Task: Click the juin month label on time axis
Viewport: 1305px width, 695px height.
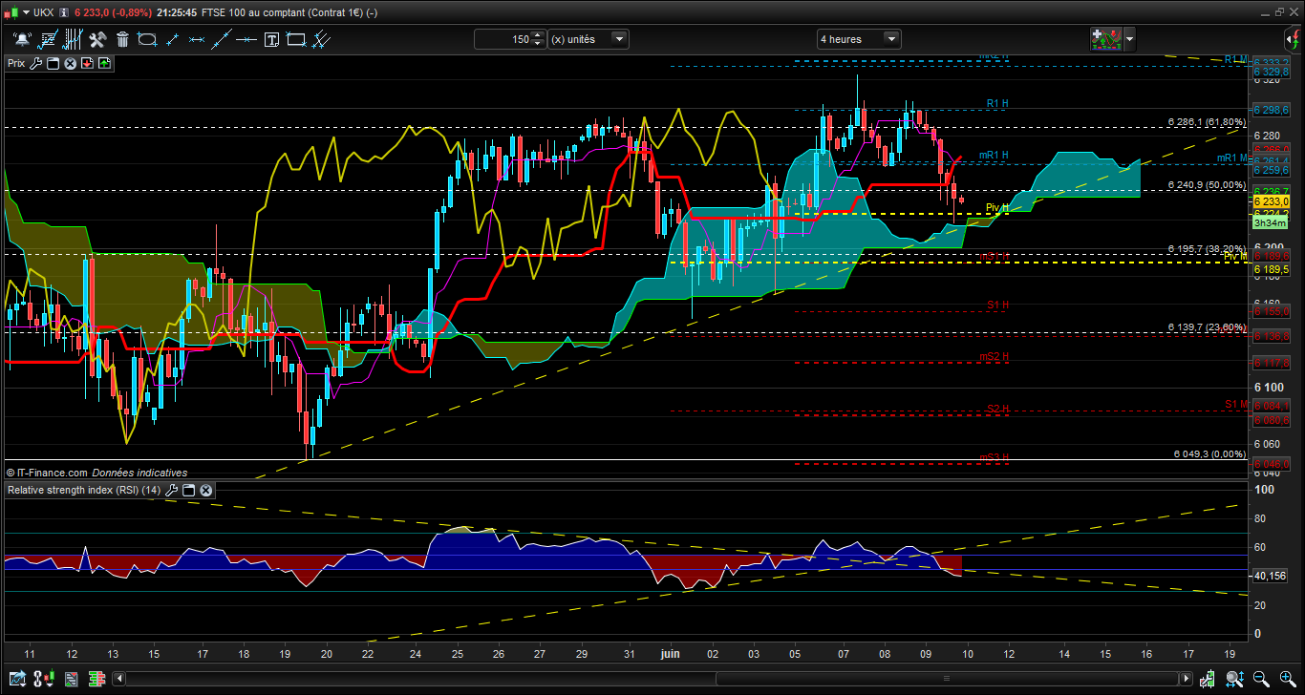Action: [x=670, y=654]
